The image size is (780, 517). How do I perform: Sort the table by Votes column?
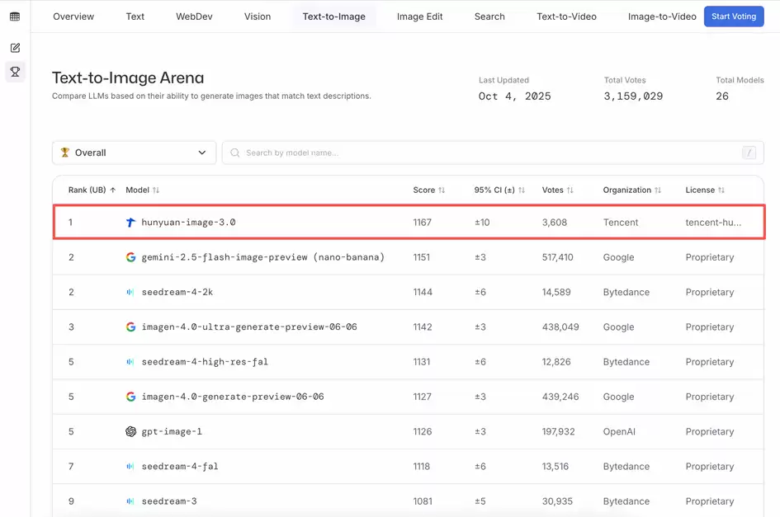pos(569,190)
